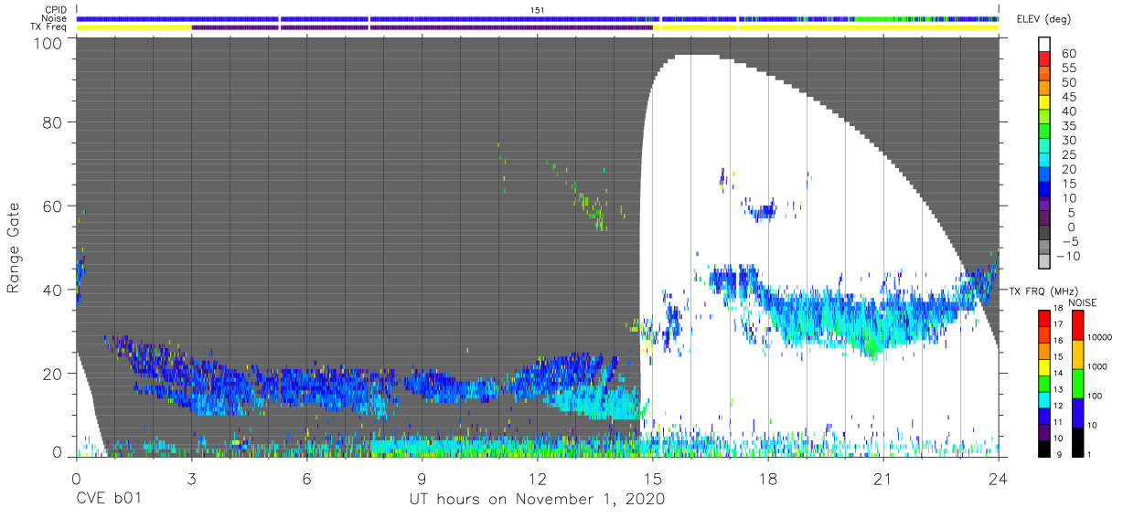Click the black bottom swatch of TX FRQ colorbar
1123x518 pixels.
(1044, 447)
